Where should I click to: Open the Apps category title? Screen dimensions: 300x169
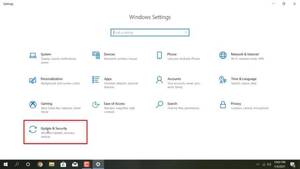[x=108, y=79]
